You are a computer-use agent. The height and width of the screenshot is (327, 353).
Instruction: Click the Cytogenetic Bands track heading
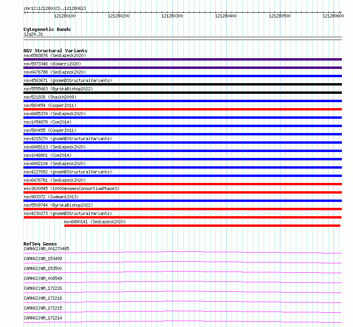(x=47, y=29)
